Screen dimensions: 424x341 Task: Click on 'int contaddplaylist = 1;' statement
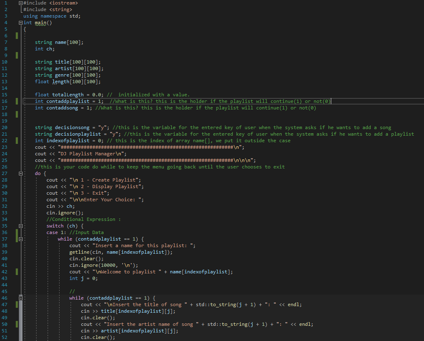coord(69,101)
